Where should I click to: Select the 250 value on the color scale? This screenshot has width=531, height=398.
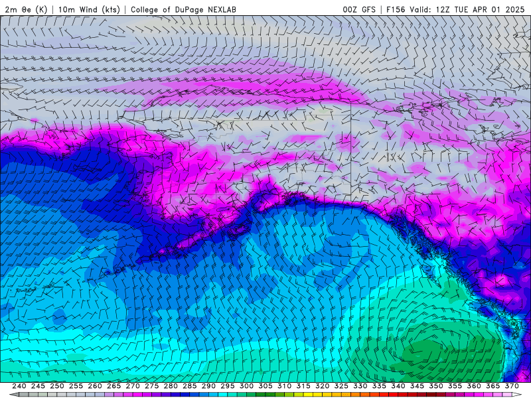click(x=57, y=386)
